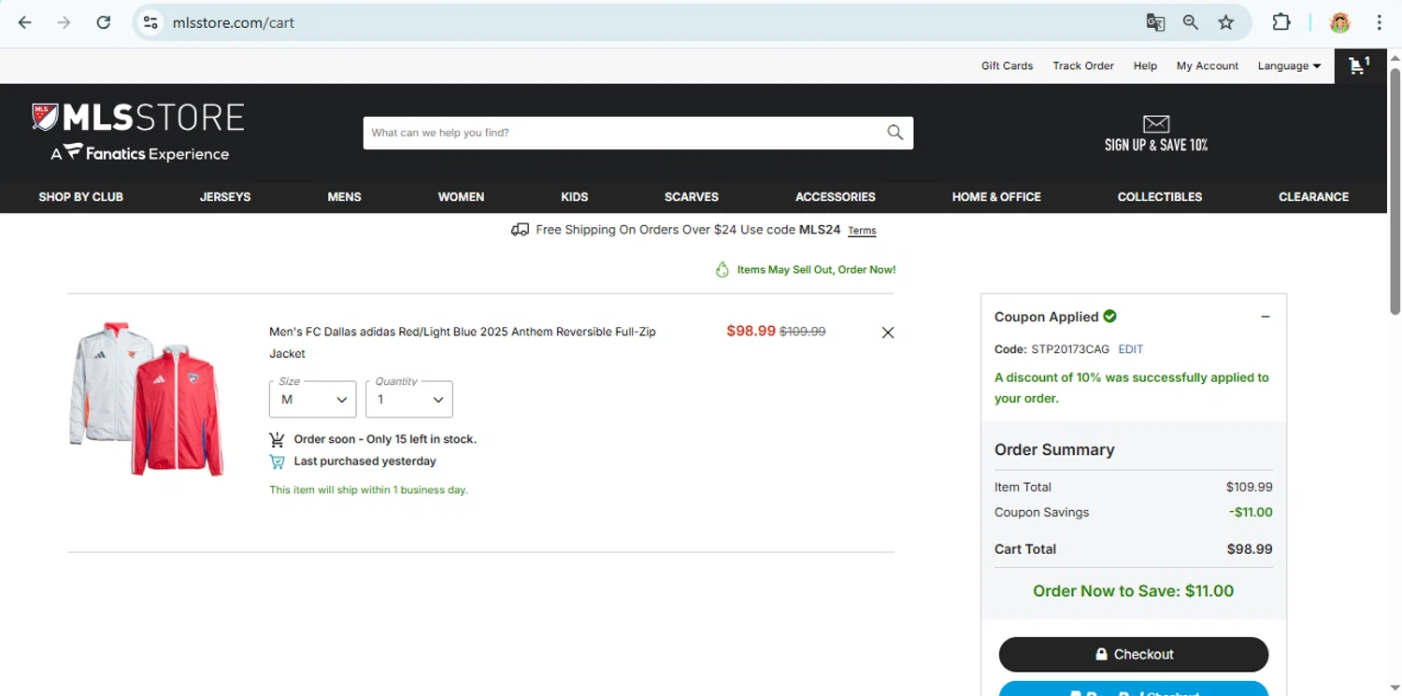
Task: Click 'This item will ship within 1 business day'
Action: coord(369,490)
